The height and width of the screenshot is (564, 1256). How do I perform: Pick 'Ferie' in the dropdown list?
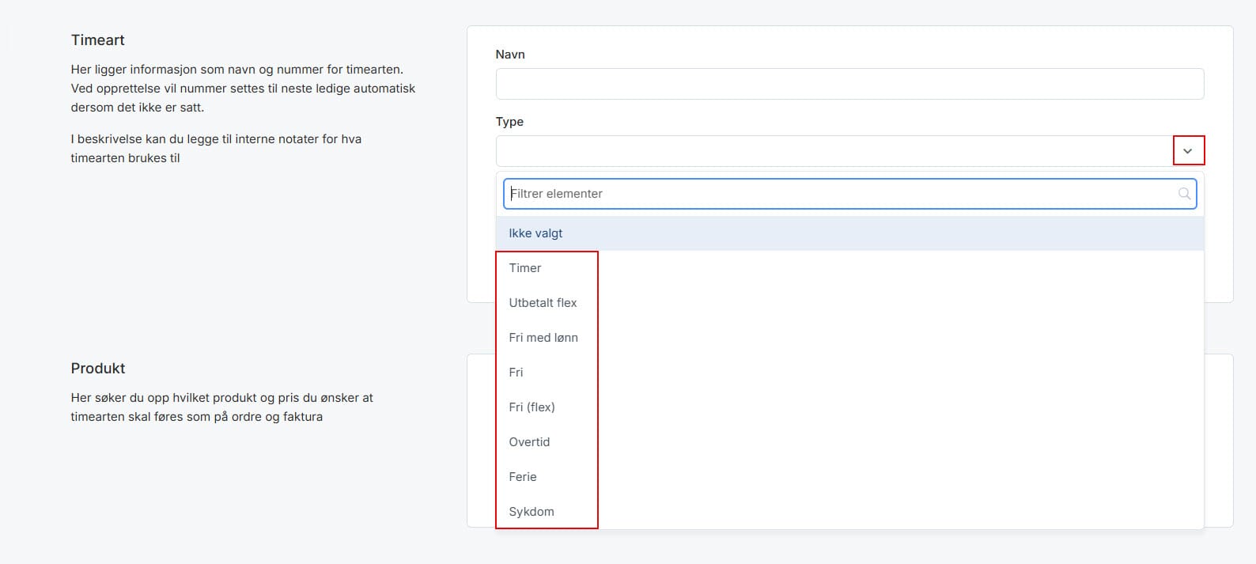(x=523, y=477)
